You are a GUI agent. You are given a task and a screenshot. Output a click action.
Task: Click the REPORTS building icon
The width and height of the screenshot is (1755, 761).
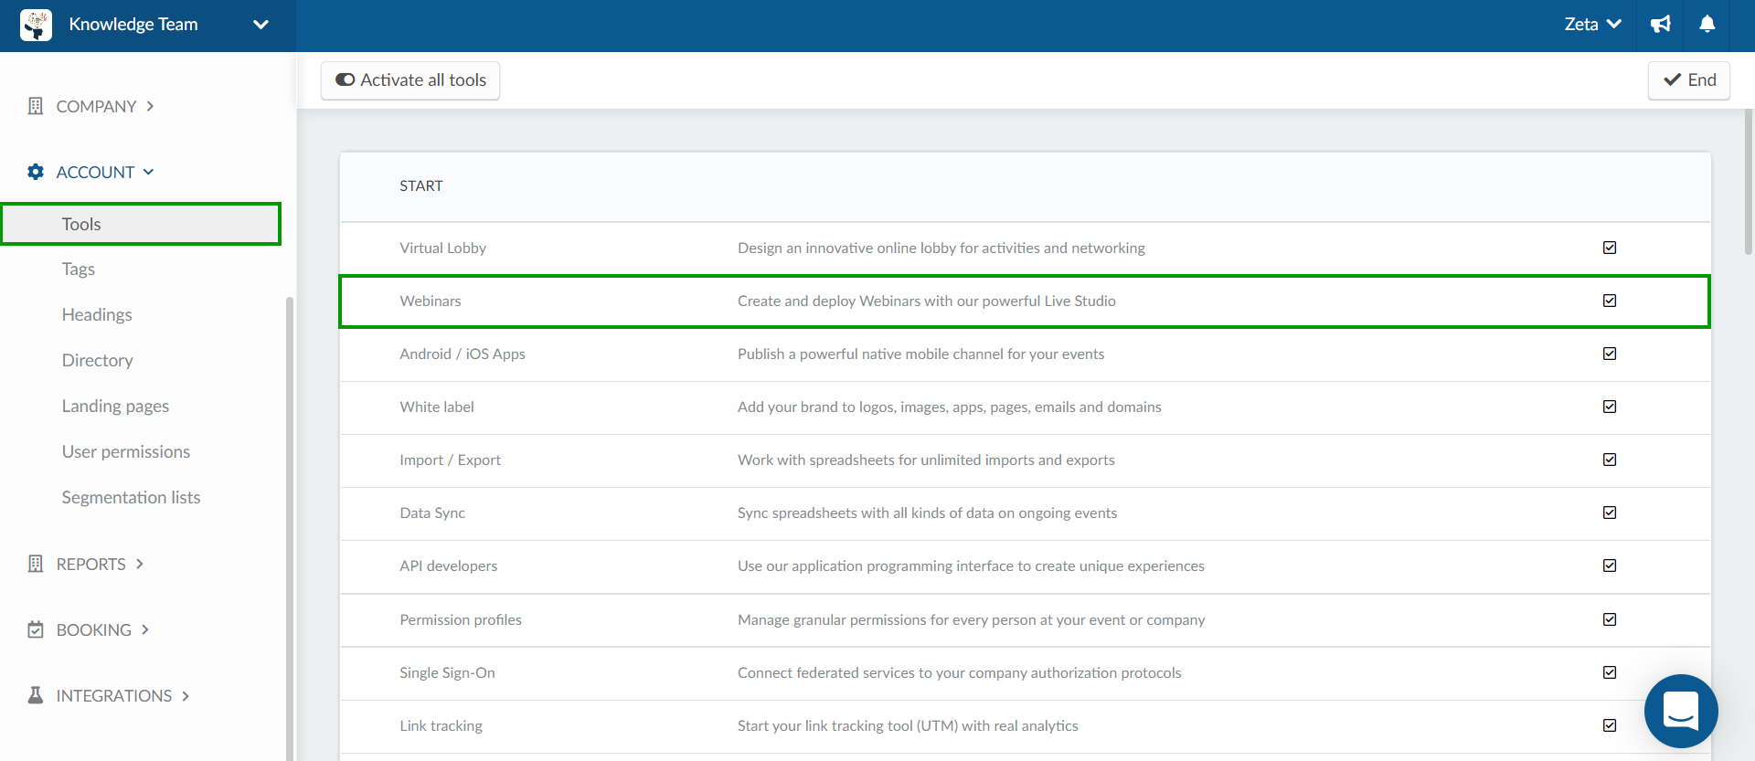tap(36, 564)
